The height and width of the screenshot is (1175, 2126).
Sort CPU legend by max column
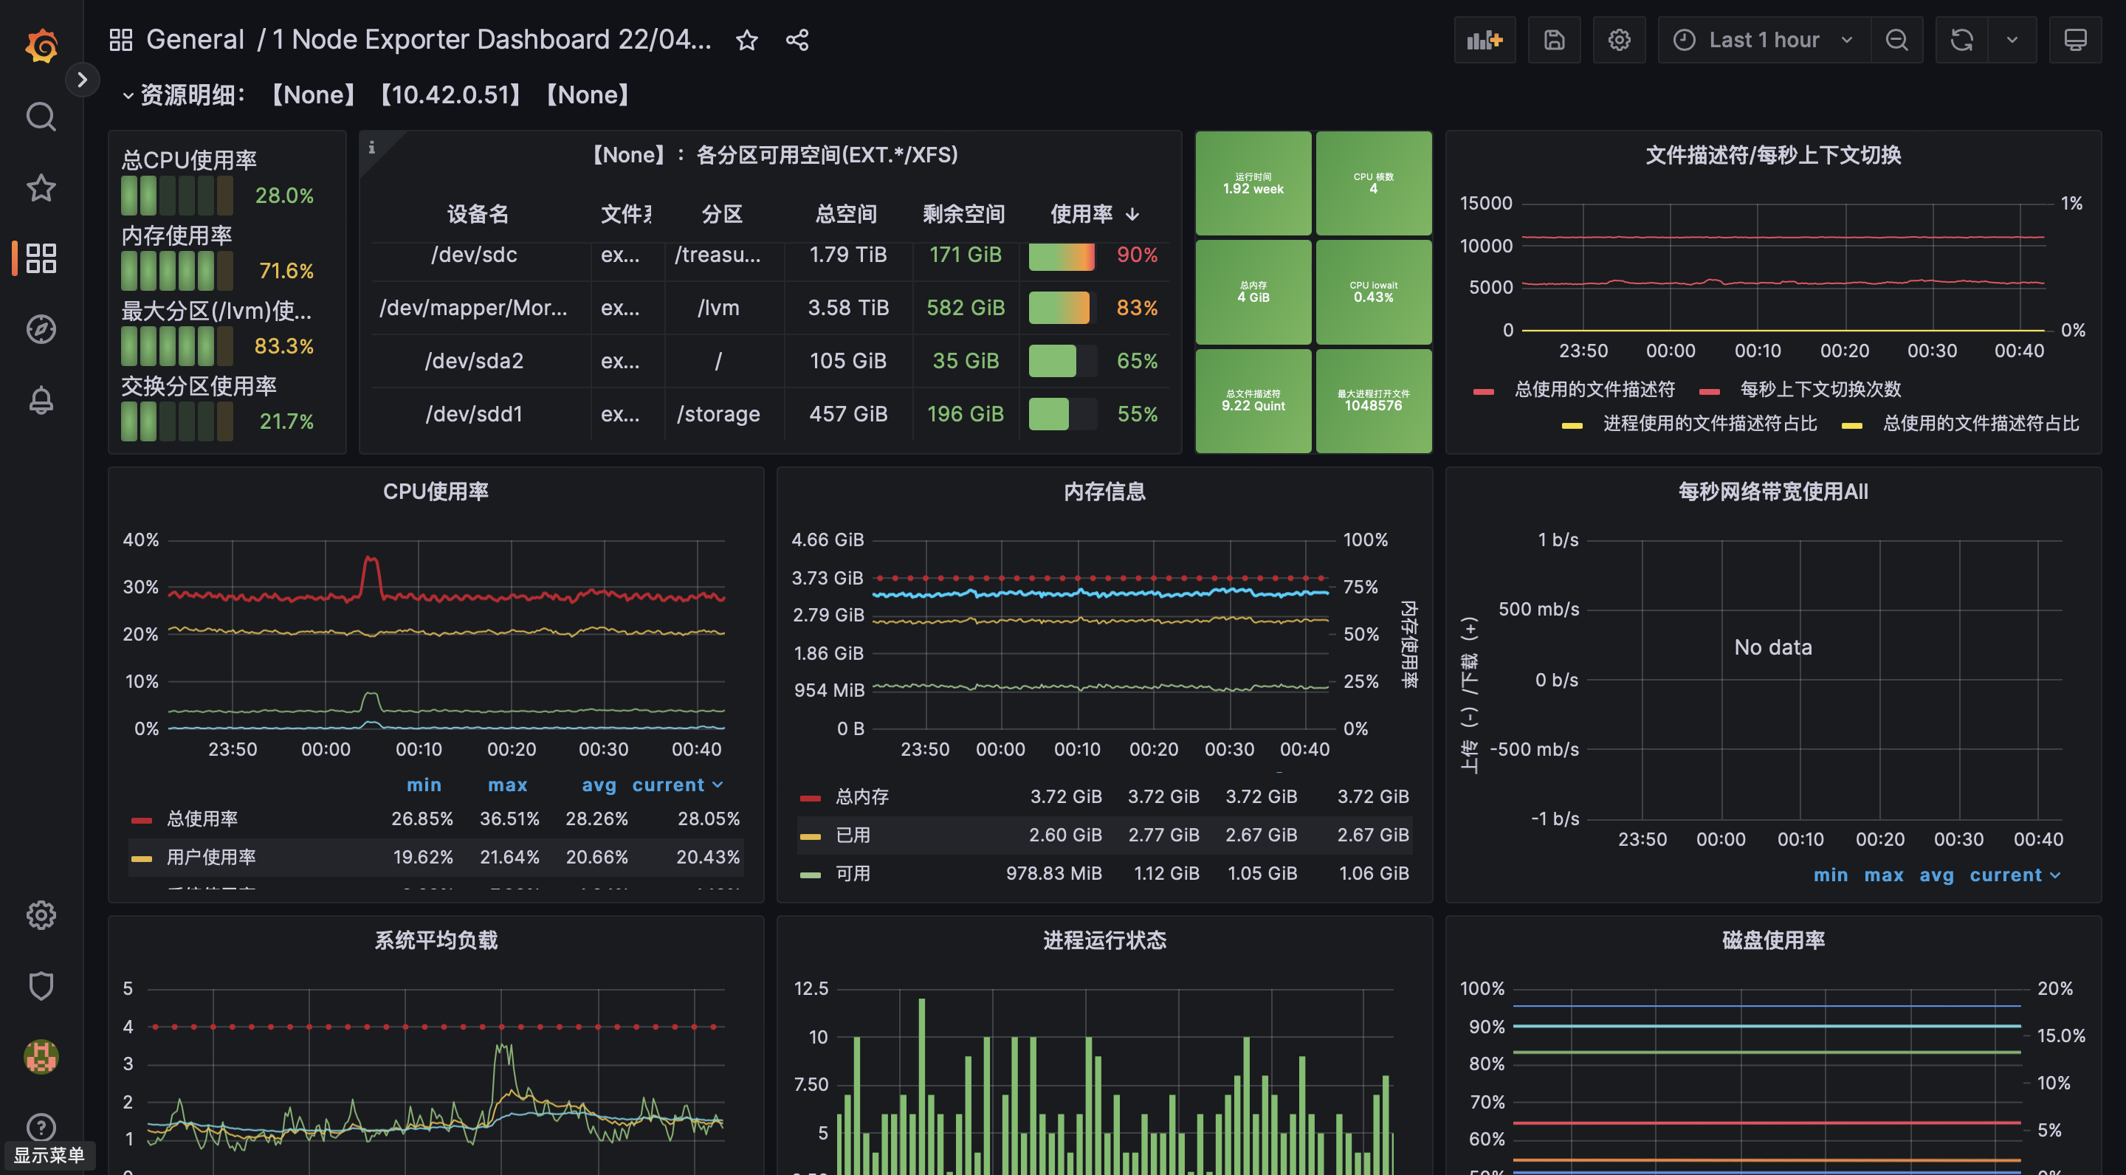coord(506,785)
